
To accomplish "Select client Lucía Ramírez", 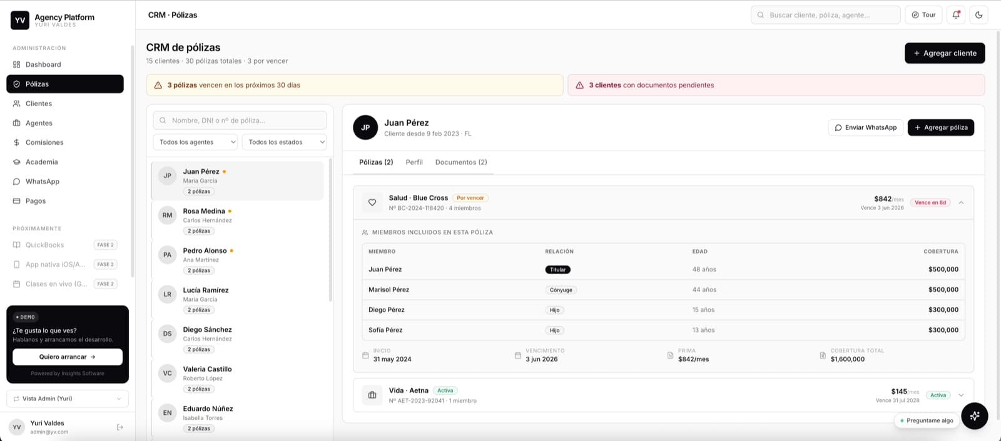I will coord(238,299).
